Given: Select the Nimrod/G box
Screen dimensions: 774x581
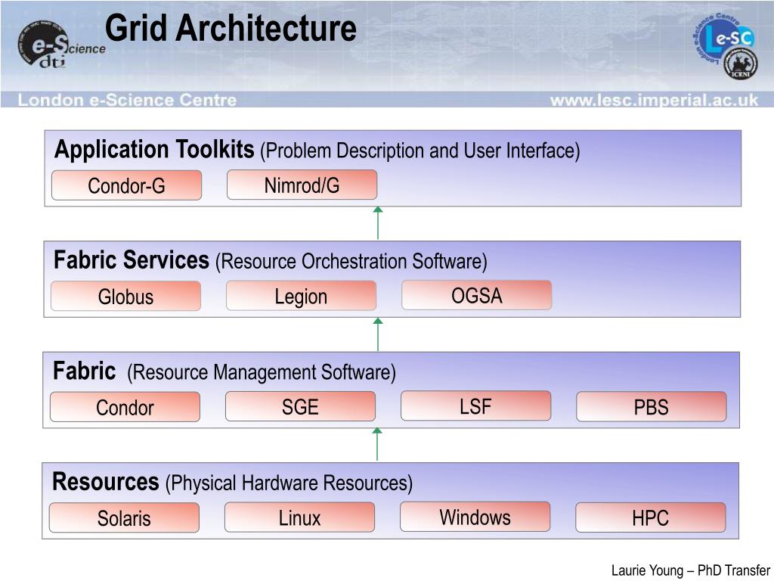Looking at the screenshot, I should (302, 185).
